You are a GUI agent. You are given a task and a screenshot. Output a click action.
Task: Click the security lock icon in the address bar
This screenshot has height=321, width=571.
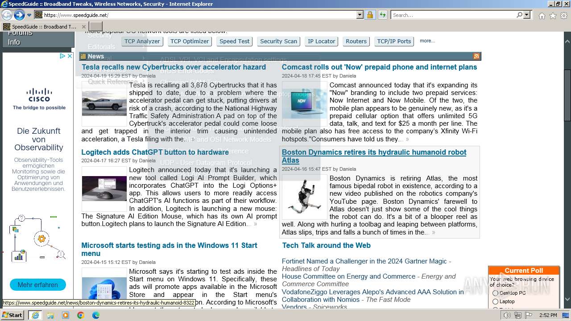(x=370, y=15)
